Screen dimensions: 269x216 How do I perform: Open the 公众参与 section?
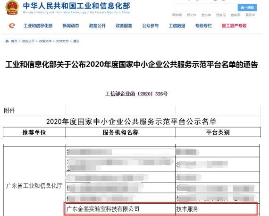tap(150, 26)
